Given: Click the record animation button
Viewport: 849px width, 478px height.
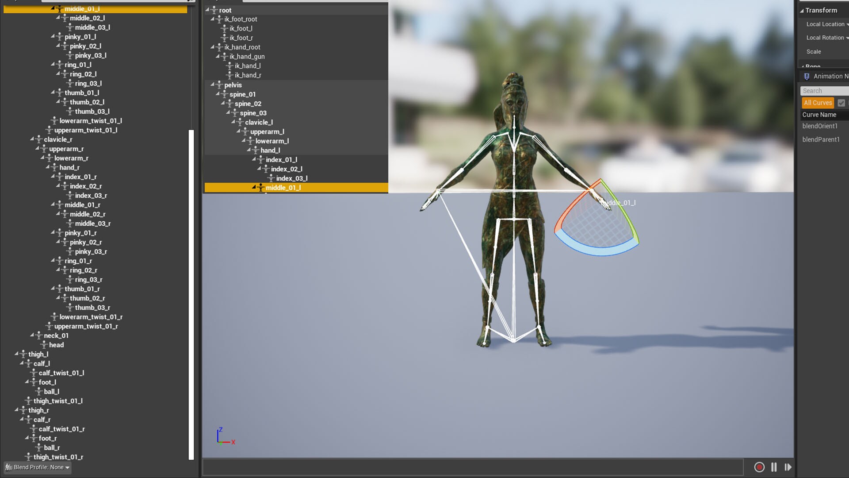Looking at the screenshot, I should [x=759, y=467].
